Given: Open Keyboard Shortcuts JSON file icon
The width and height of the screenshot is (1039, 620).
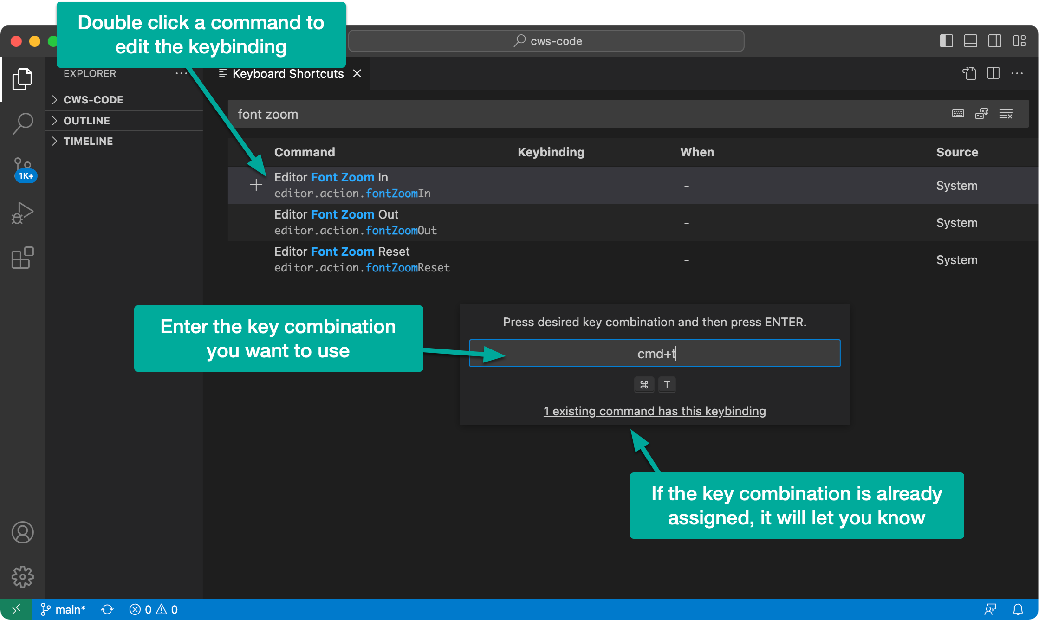Looking at the screenshot, I should tap(969, 73).
